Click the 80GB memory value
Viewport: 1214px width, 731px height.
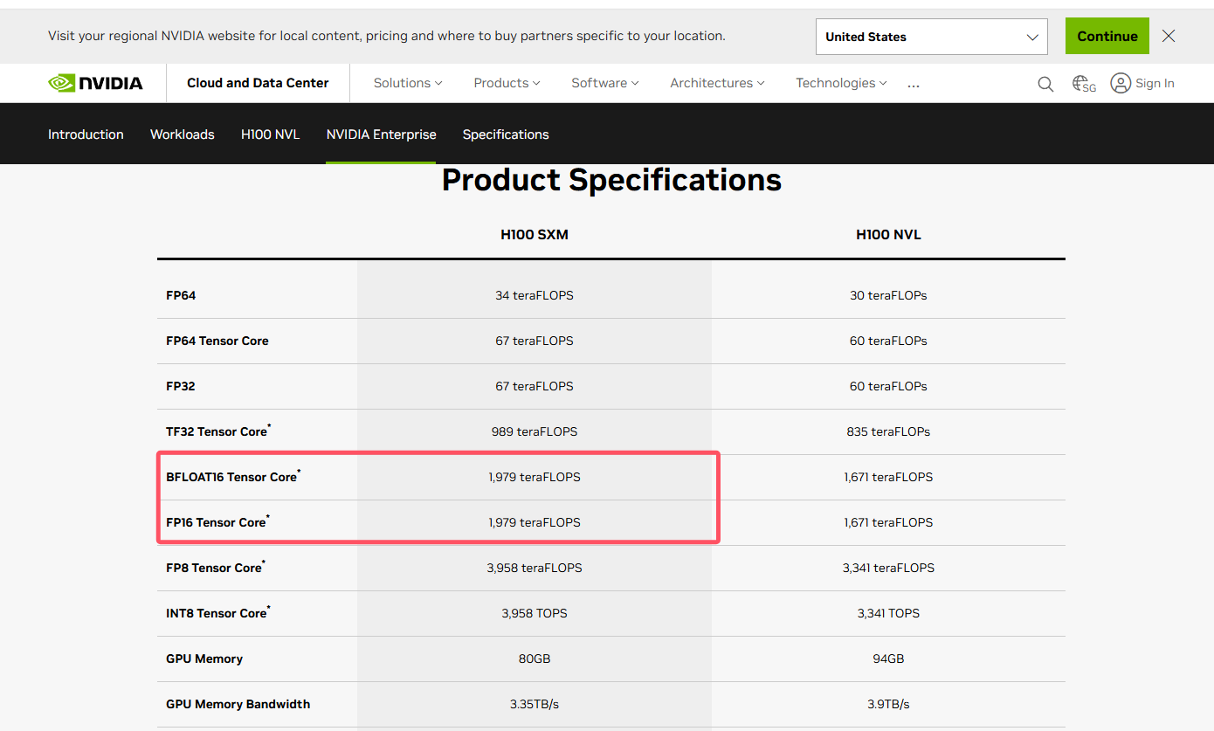pos(535,659)
